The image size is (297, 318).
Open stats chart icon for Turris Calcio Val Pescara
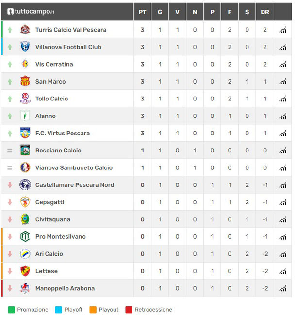click(283, 30)
